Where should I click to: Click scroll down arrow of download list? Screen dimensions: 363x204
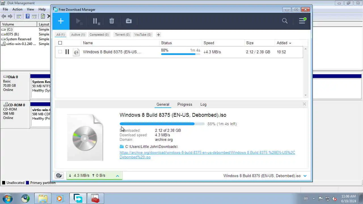pyautogui.click(x=305, y=95)
